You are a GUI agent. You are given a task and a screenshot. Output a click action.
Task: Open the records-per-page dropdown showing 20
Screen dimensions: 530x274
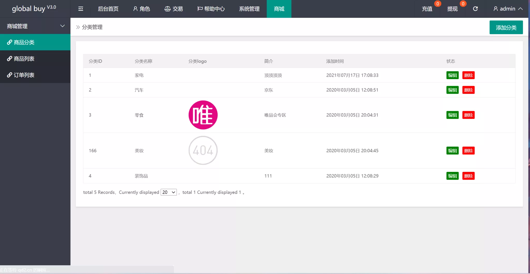[x=168, y=192]
